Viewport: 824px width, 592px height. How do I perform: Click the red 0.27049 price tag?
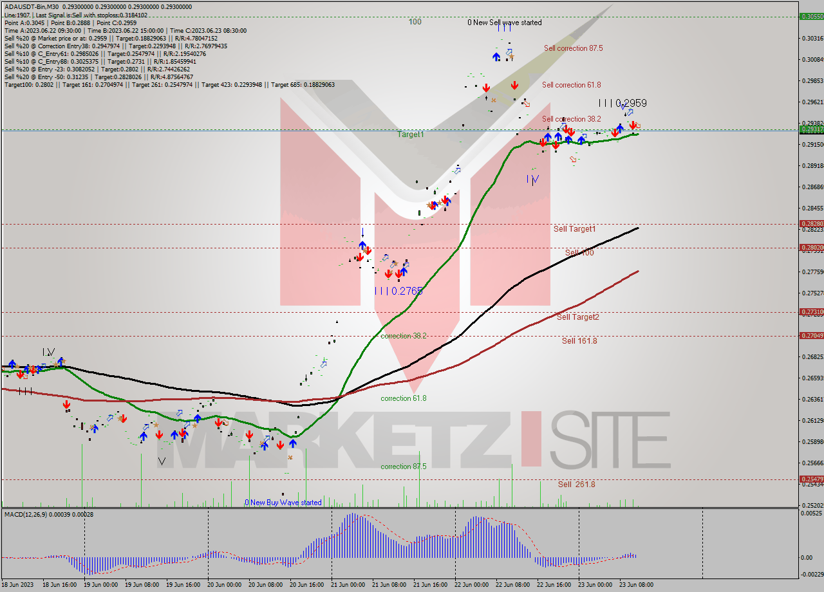click(811, 336)
